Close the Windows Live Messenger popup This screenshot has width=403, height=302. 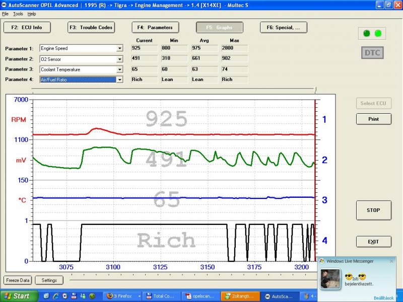point(391,261)
